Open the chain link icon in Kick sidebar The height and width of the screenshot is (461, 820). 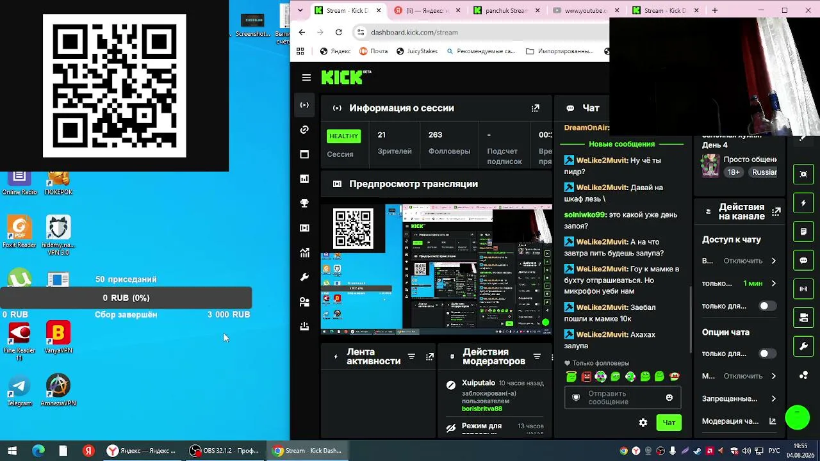[x=304, y=130]
